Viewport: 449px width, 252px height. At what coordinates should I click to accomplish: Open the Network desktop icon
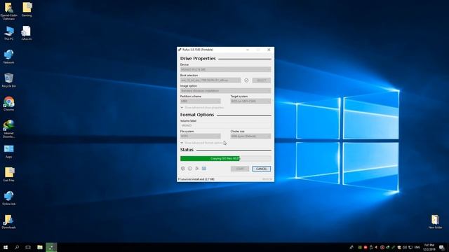[x=8, y=57]
